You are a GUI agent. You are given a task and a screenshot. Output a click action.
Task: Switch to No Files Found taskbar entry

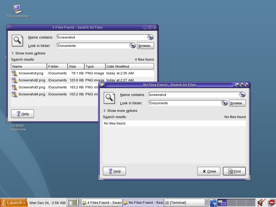point(143,203)
